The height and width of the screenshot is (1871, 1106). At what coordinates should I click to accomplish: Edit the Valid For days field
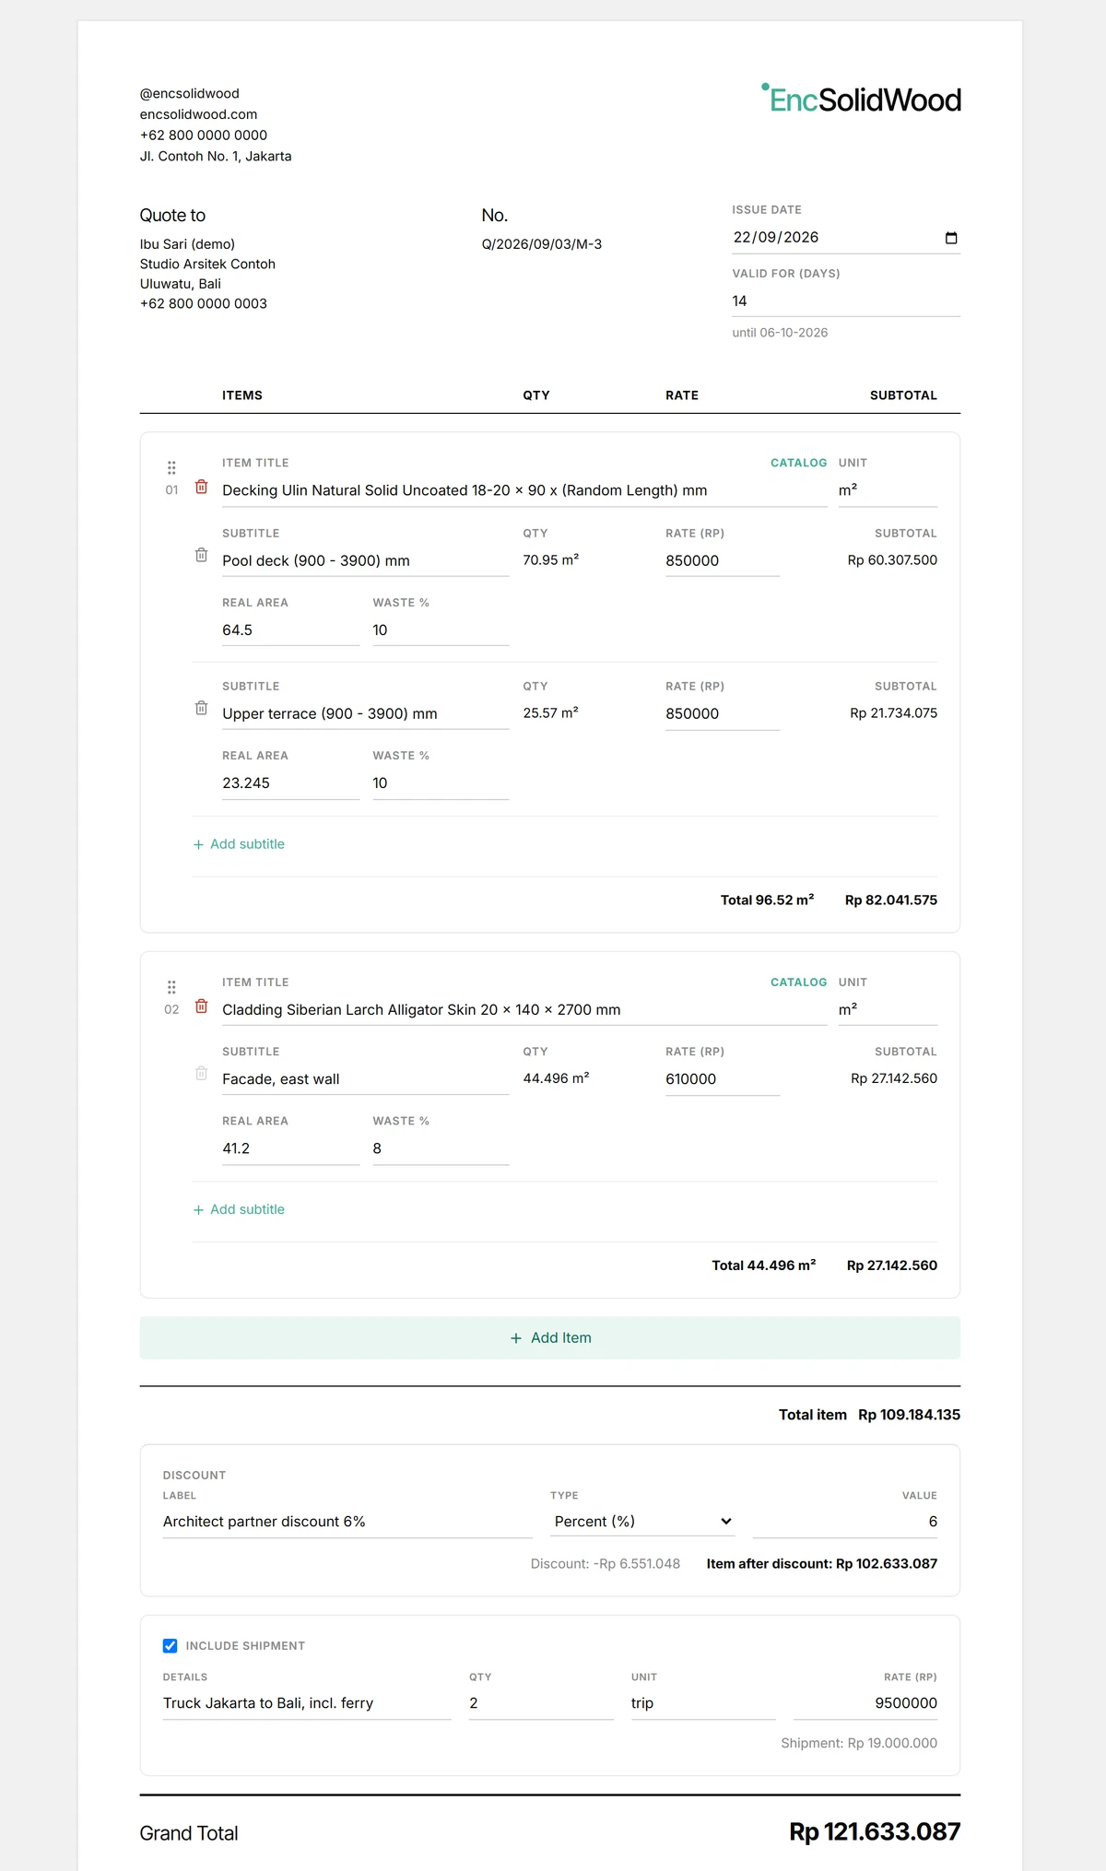[846, 301]
